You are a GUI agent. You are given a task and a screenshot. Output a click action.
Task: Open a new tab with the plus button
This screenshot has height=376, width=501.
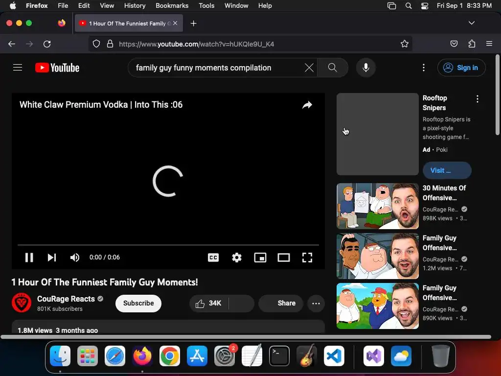coord(193,23)
